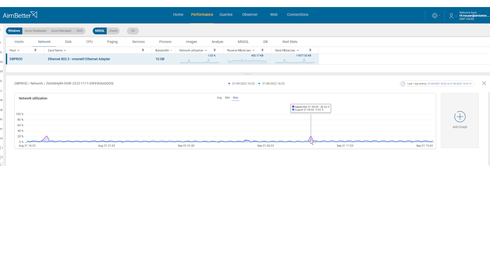Click the Add Graph plus icon
This screenshot has width=490, height=260.
point(460,117)
